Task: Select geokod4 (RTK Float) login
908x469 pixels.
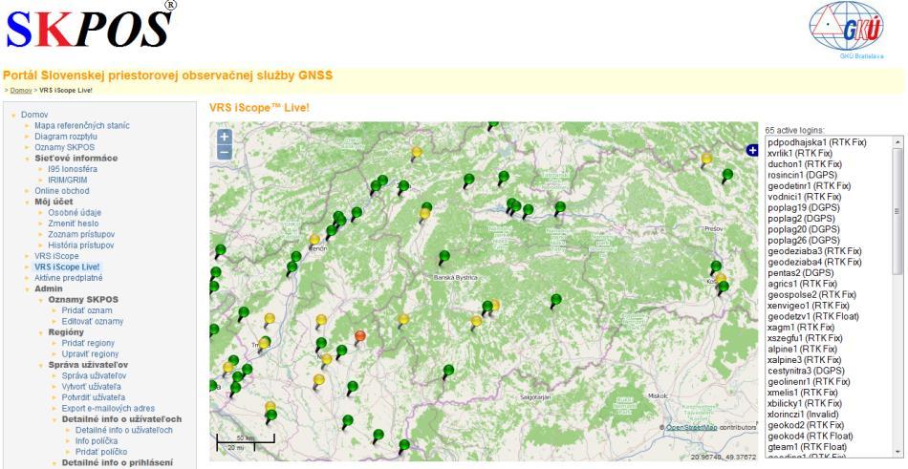Action: coord(811,436)
